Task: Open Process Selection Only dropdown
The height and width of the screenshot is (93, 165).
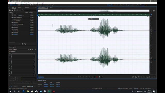Action: [x=31, y=86]
